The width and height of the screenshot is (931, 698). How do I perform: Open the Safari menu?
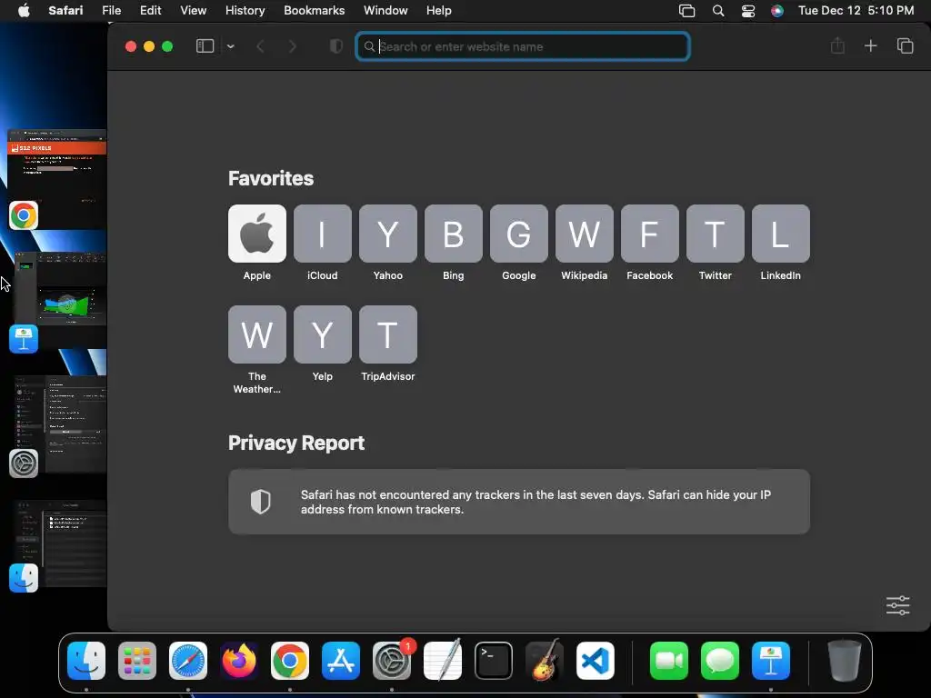click(x=65, y=11)
